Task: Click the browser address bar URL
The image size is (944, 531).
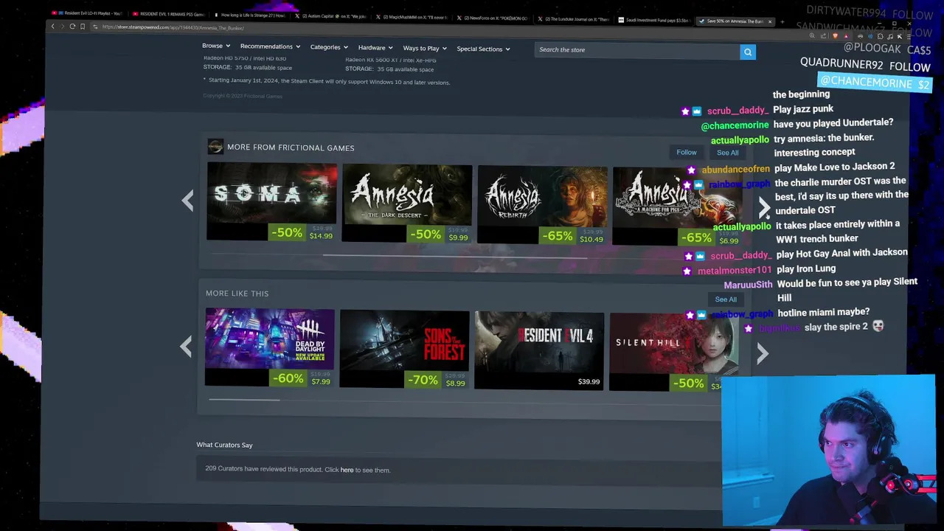Action: coord(173,27)
